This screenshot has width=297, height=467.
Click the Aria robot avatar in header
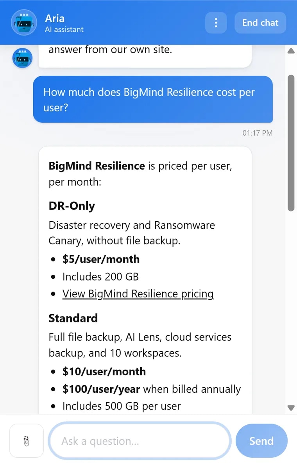(x=24, y=23)
